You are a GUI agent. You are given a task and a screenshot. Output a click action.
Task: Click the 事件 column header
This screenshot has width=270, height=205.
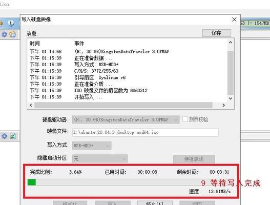79,44
